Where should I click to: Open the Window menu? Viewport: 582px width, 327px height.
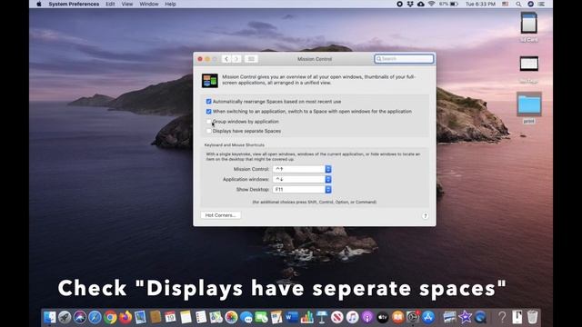click(x=149, y=4)
